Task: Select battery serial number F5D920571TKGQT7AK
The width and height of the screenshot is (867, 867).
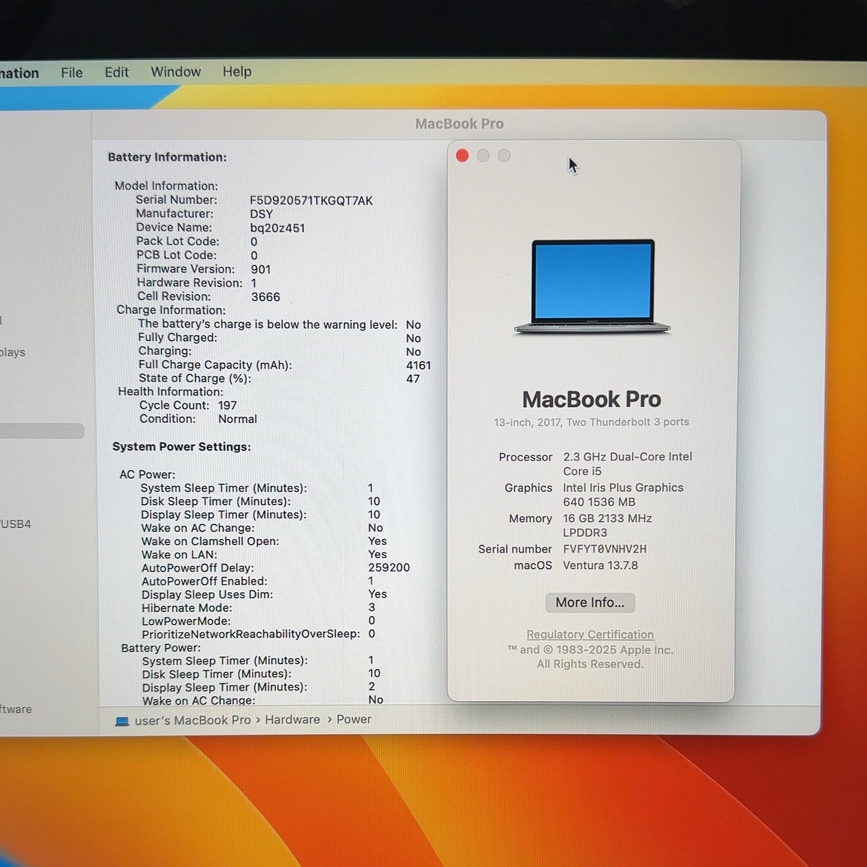Action: 311,200
